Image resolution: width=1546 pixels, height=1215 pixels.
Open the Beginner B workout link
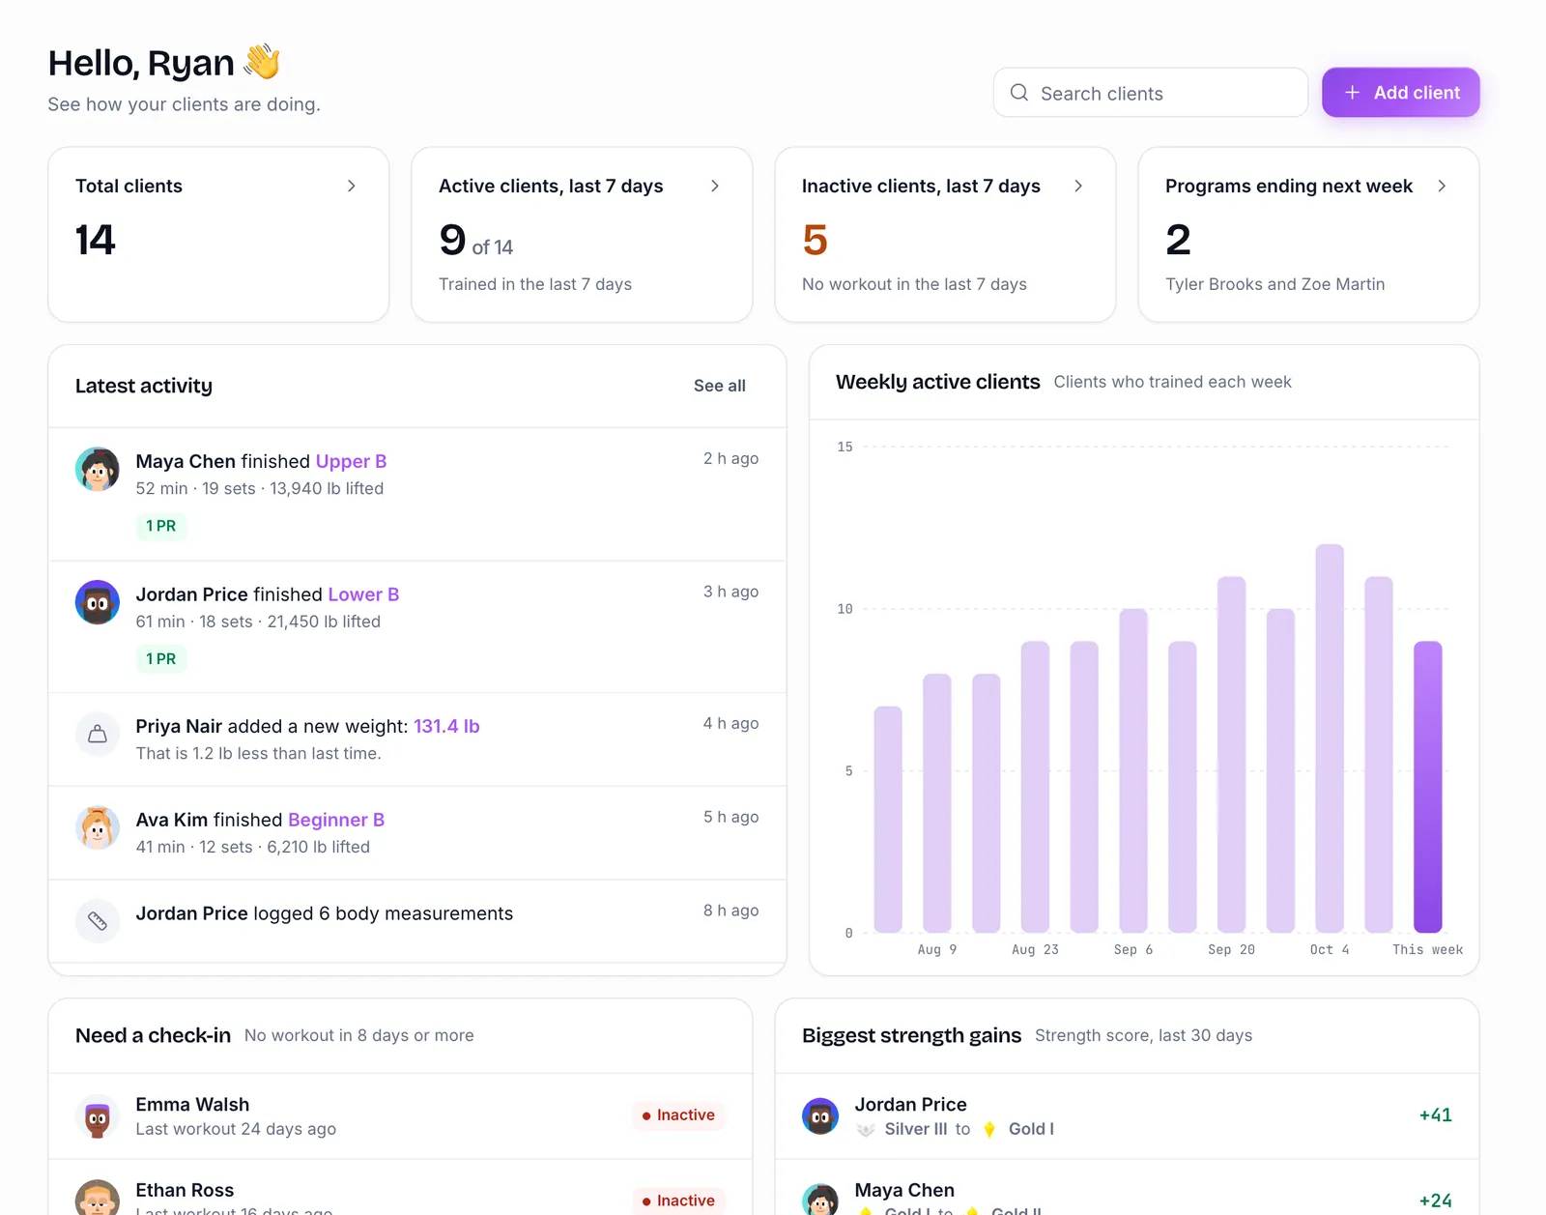click(x=336, y=820)
